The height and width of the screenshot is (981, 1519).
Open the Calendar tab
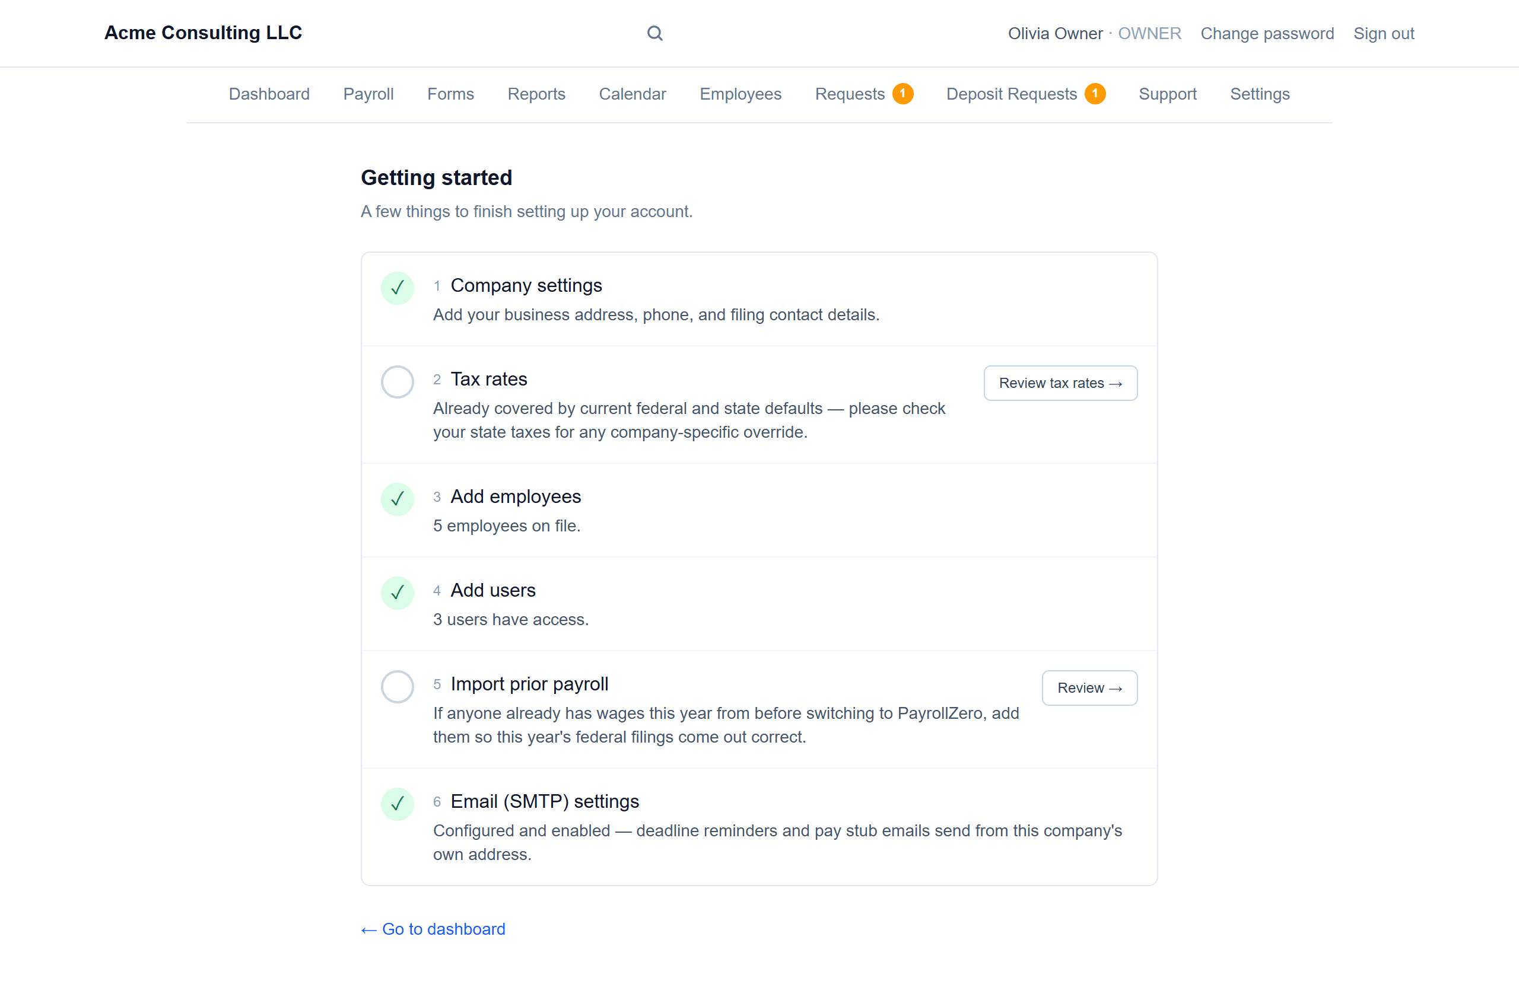coord(632,94)
